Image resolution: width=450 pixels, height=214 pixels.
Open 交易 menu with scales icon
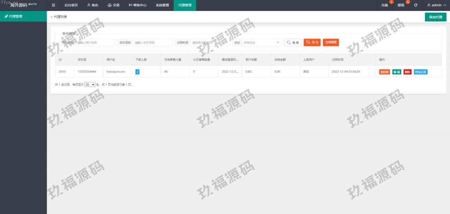(x=113, y=5)
